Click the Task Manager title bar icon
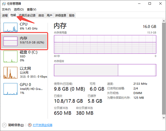 [4, 4]
